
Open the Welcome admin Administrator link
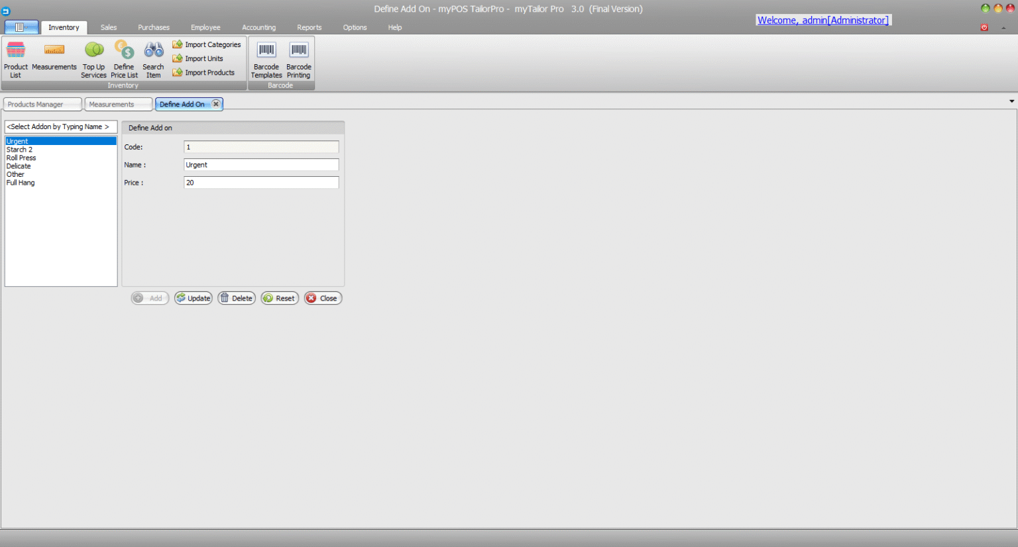[822, 21]
